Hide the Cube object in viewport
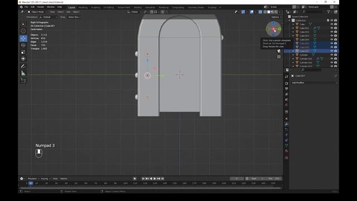 point(332,24)
